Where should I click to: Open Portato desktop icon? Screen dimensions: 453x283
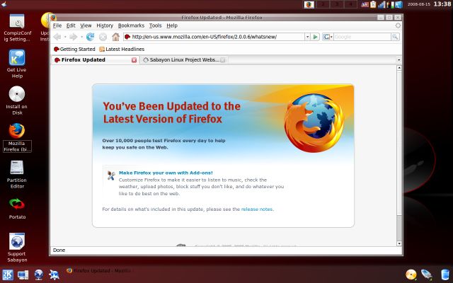(17, 208)
